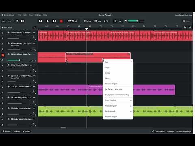Click the 02:20.4 time display
Screen dimensions: 195x146
coord(72,21)
